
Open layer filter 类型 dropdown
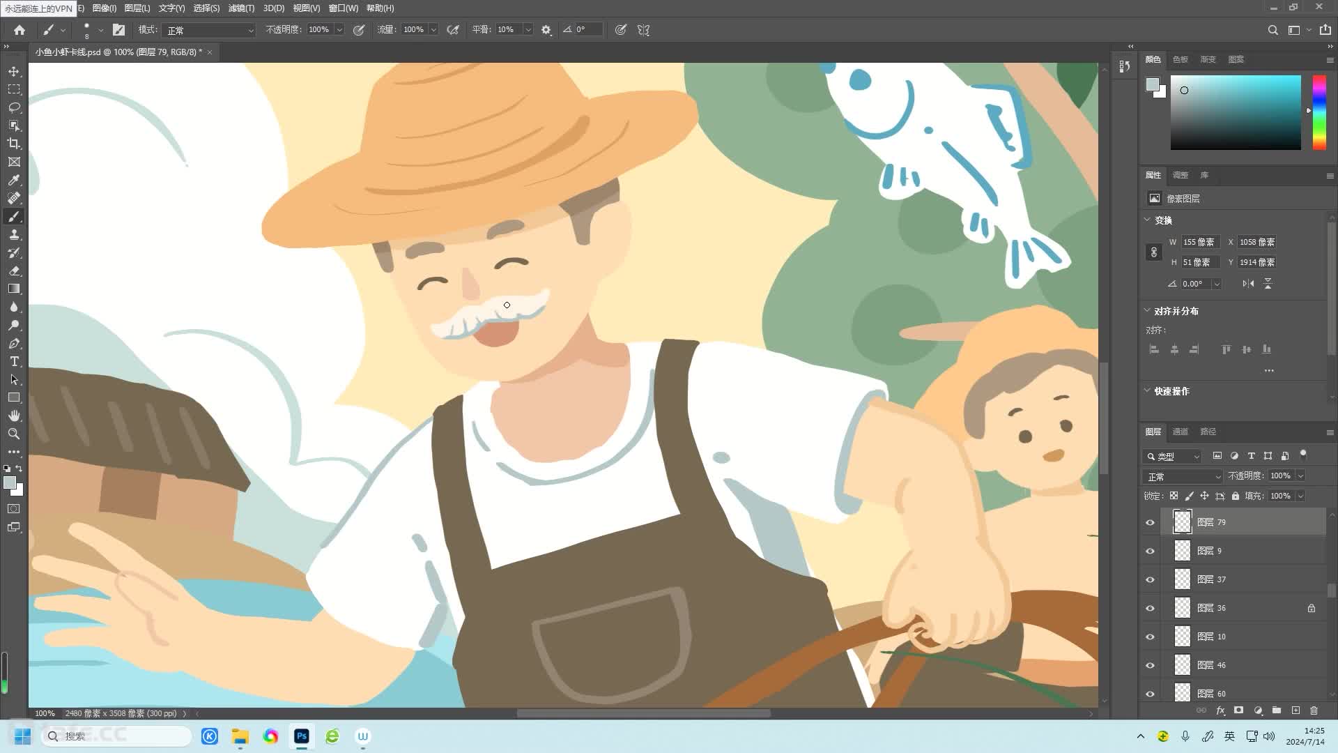[x=1173, y=456]
